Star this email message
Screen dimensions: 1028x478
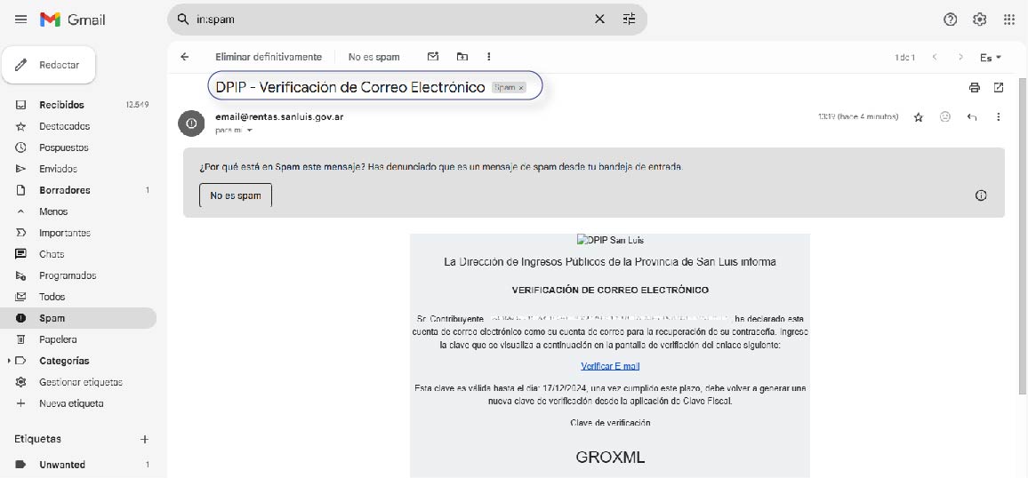[x=919, y=117]
